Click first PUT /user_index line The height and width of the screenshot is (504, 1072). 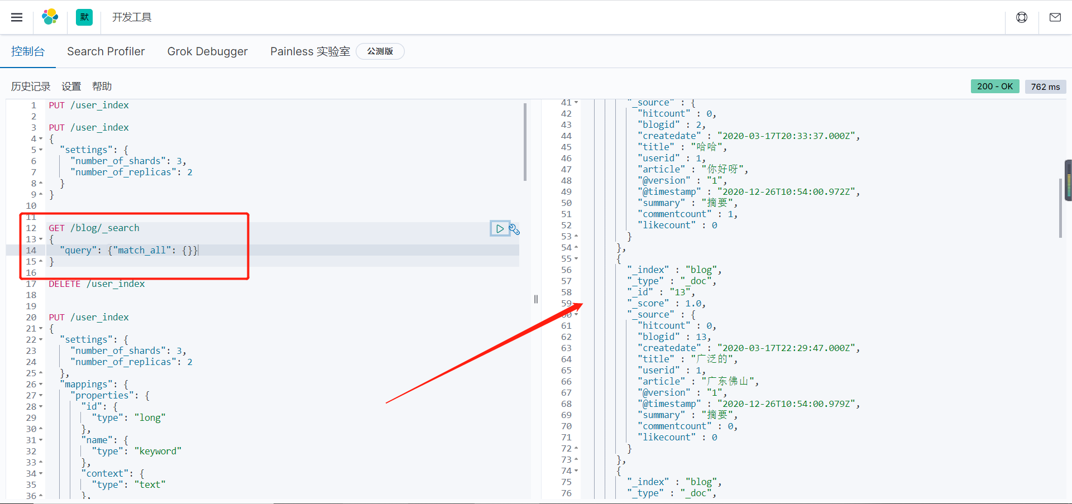pos(89,105)
